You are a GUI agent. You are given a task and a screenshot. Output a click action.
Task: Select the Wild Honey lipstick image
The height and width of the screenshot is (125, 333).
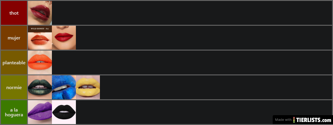tap(40, 38)
